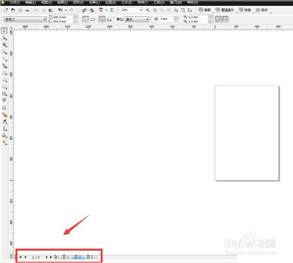Switch to 页 1 tab
The image size is (293, 263).
[x=65, y=257]
